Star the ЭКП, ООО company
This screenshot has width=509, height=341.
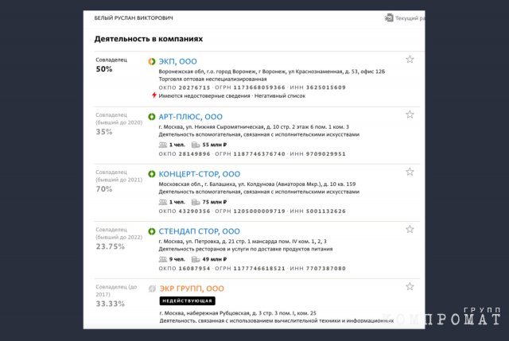coord(410,60)
